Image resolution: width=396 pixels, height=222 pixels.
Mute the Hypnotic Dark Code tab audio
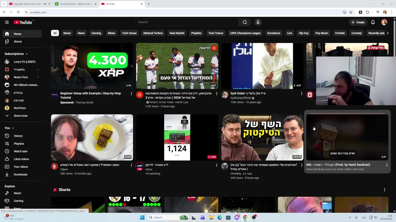coord(45,4)
